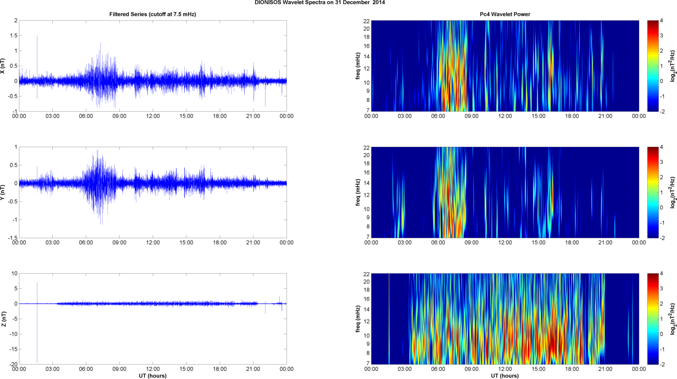Screen dimensions: 677x379
Task: Click the '4' tick on top colorbar
Action: tap(661, 20)
